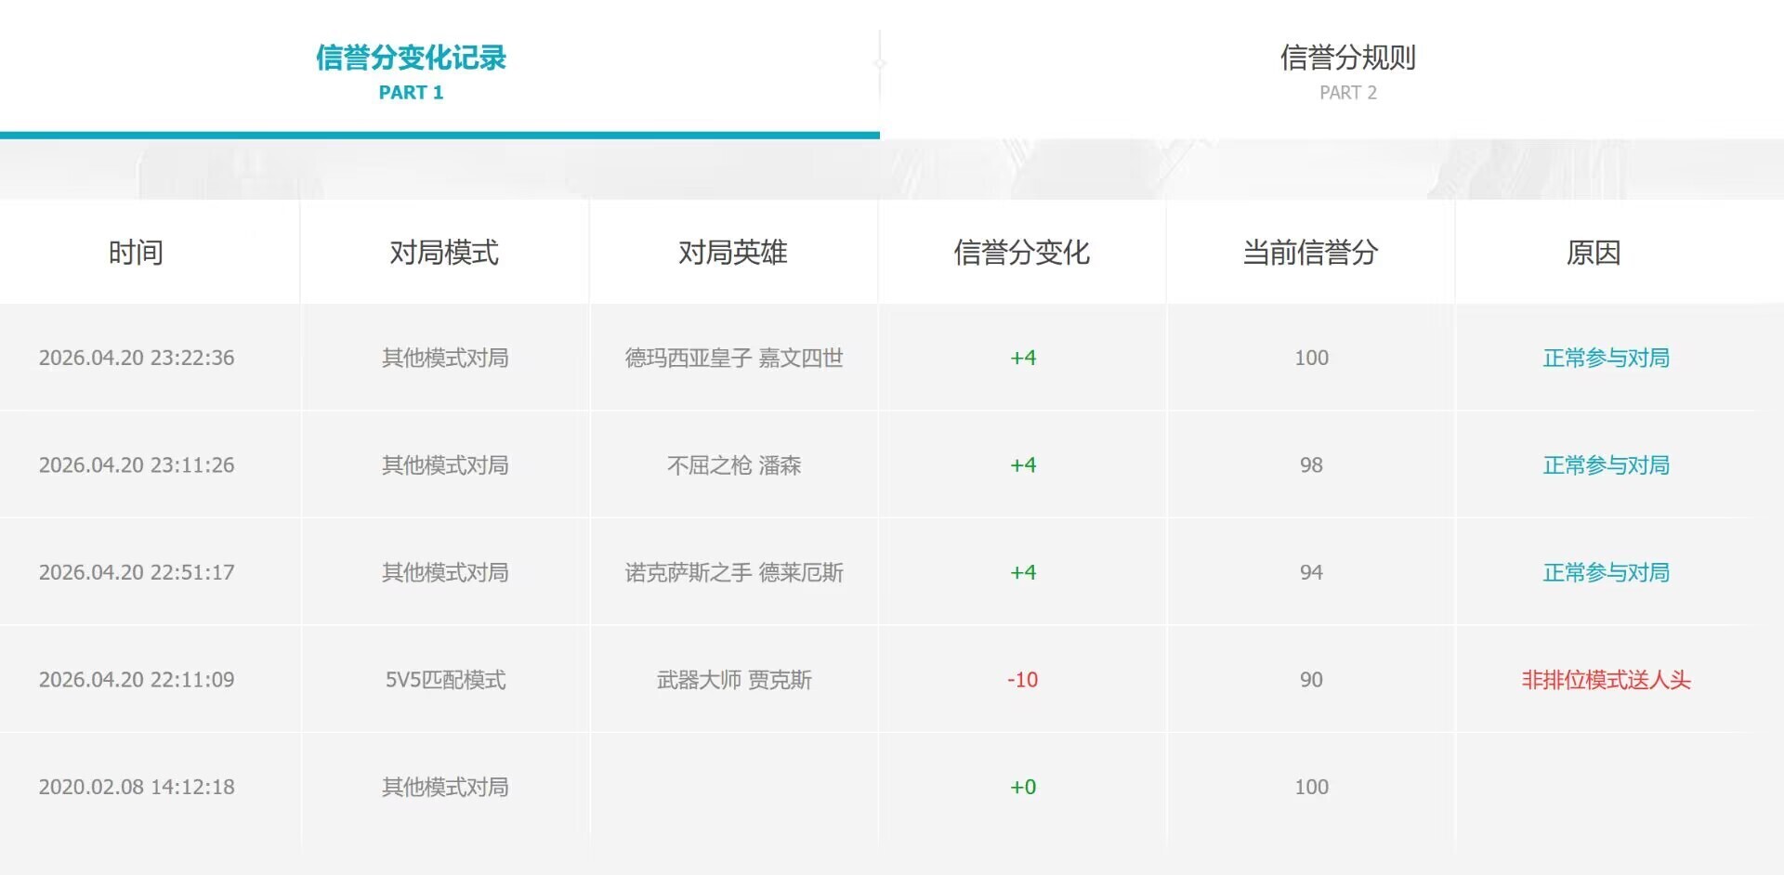Screen dimensions: 1784x875
Task: Open 正常参与对局 link for 潘森 match
Action: pos(1606,465)
